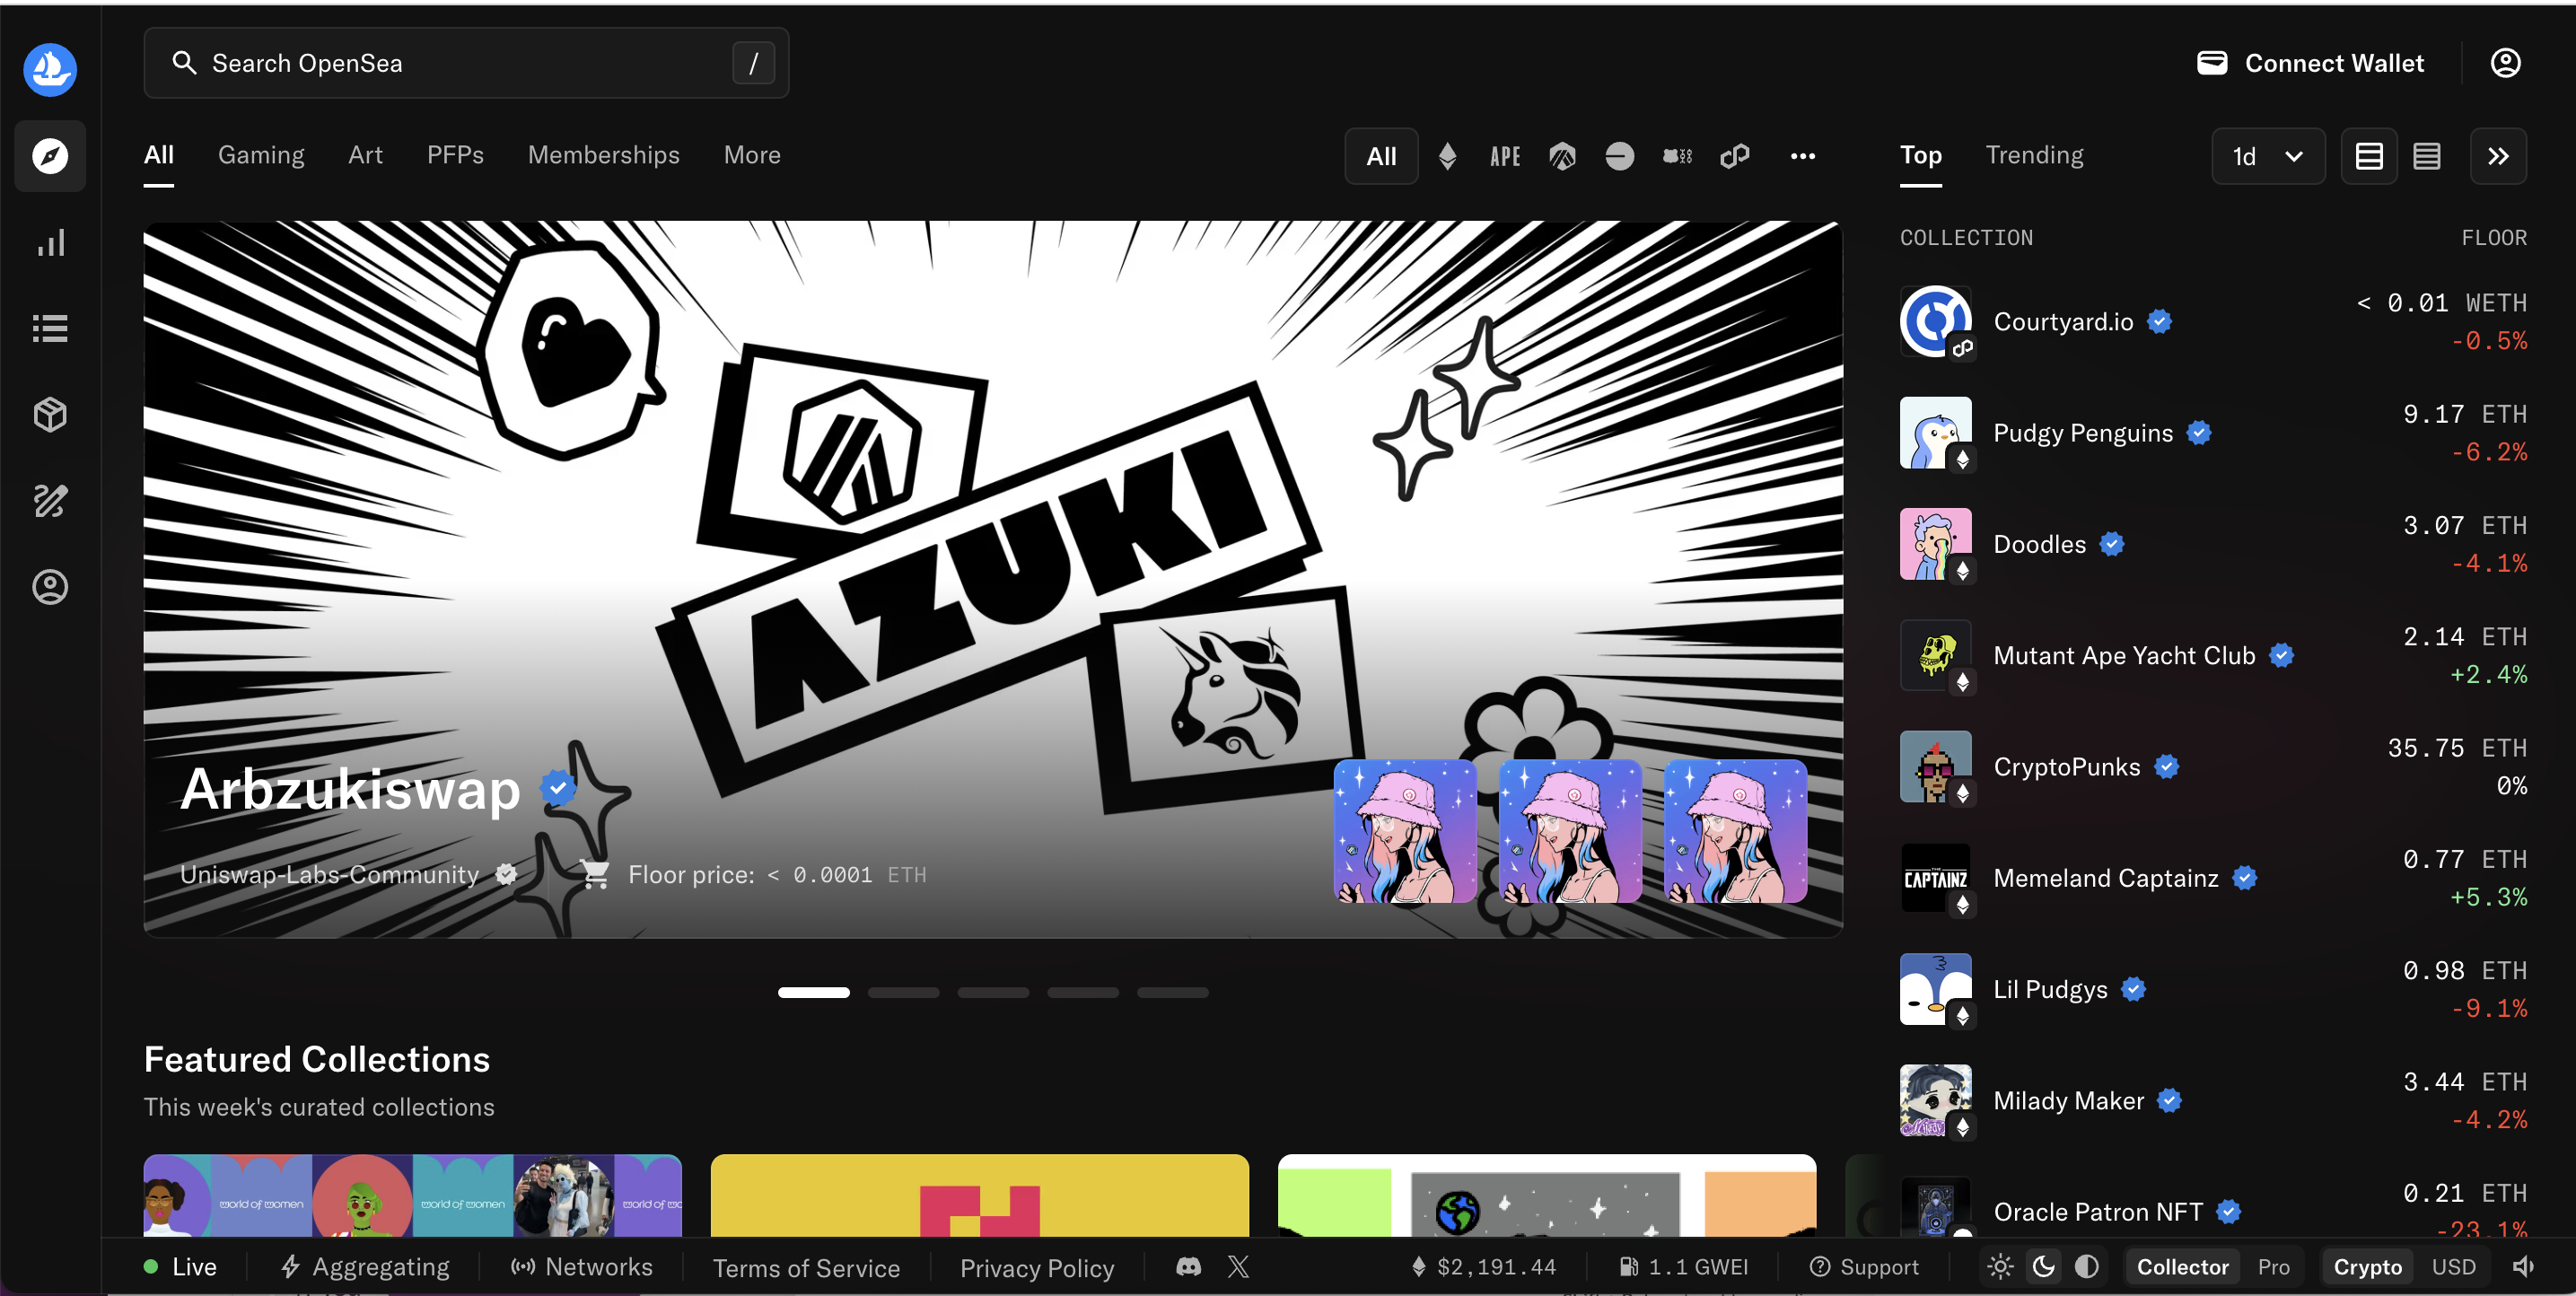Collapse the rankings panel with double chevron

(x=2498, y=156)
